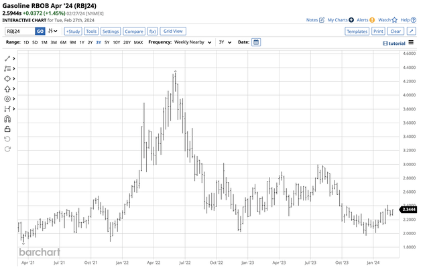429x278 pixels.
Task: Undo the last chart action
Action: tap(7, 139)
